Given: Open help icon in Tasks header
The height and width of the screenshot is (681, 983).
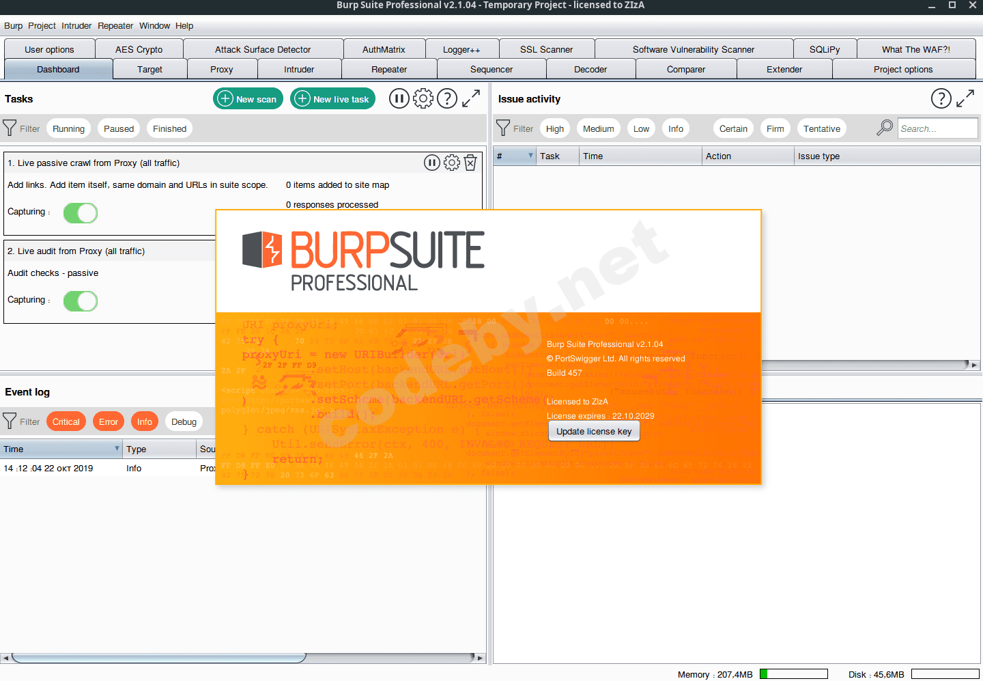Looking at the screenshot, I should click(447, 98).
